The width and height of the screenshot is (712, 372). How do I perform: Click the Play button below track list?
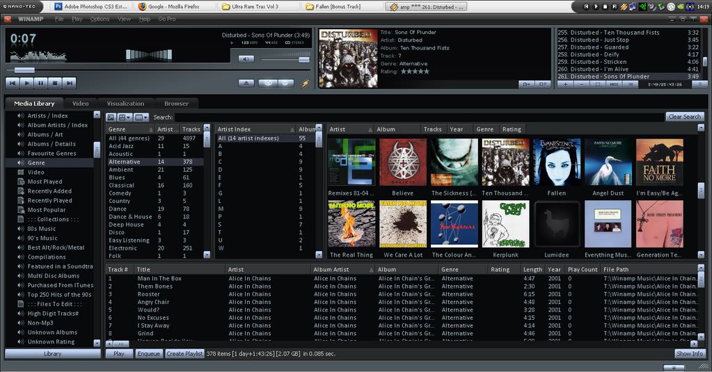[x=119, y=353]
